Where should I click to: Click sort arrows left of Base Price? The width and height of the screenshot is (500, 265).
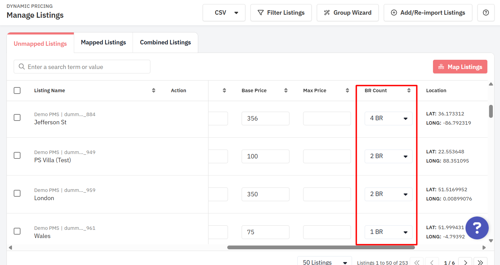pos(224,90)
